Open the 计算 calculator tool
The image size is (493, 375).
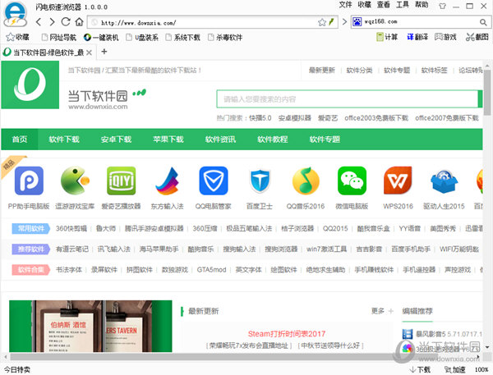click(x=387, y=37)
